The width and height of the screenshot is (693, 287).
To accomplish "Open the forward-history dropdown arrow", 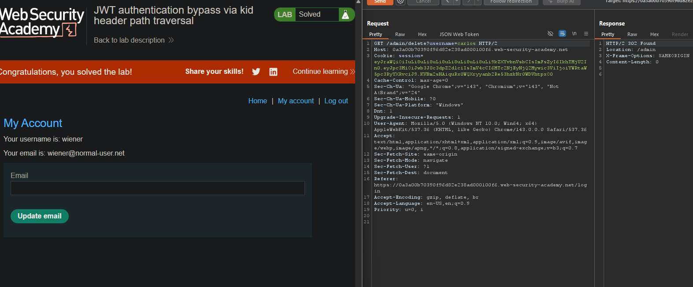I will click(478, 2).
